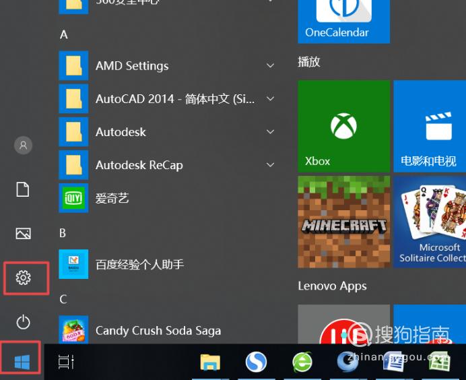Click the Candy Crush Soda Saga icon
This screenshot has height=380, width=466.
point(73,329)
